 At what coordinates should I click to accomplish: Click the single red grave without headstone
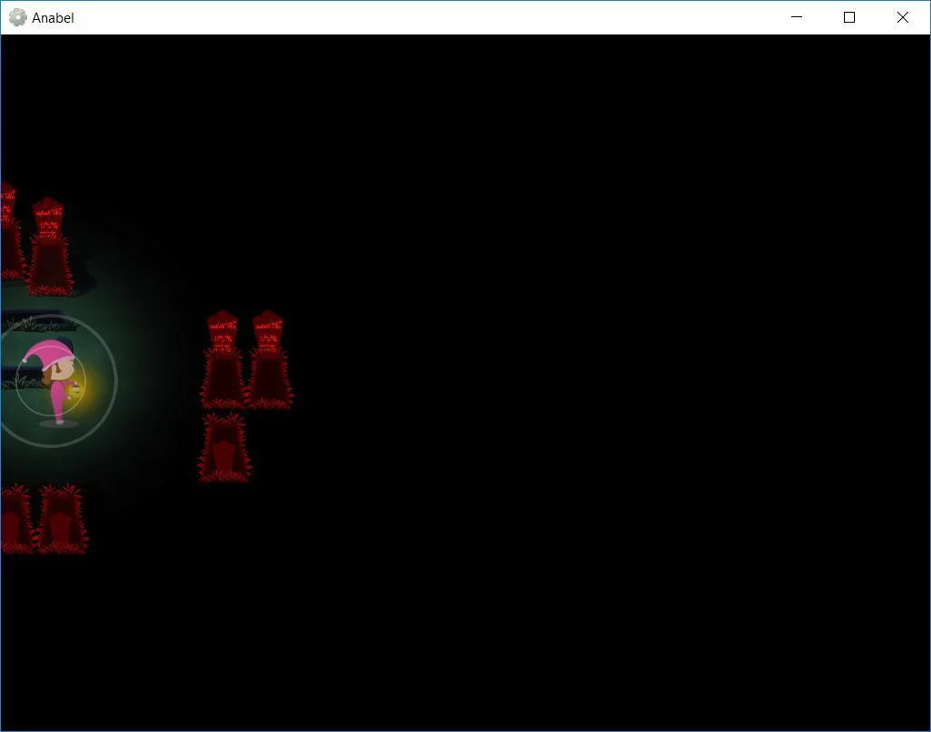pyautogui.click(x=224, y=447)
